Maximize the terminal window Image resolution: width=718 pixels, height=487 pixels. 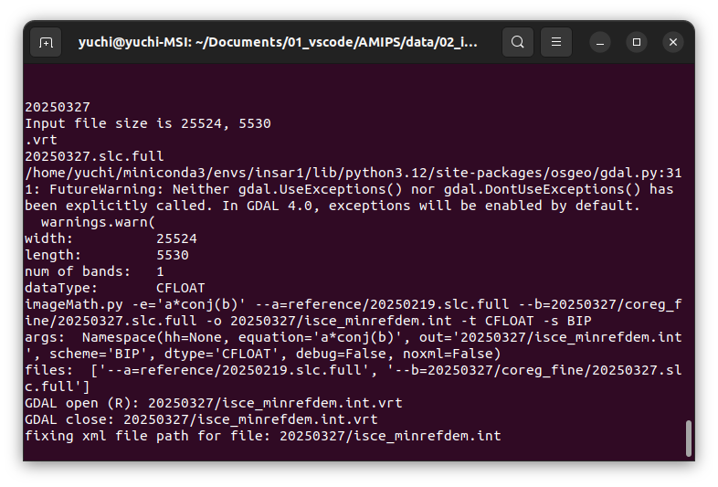[637, 42]
